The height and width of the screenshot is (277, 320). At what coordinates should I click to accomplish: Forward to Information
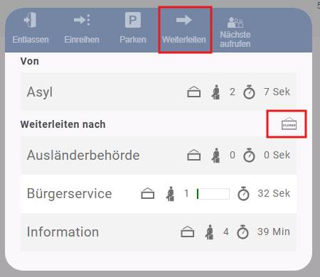click(159, 232)
